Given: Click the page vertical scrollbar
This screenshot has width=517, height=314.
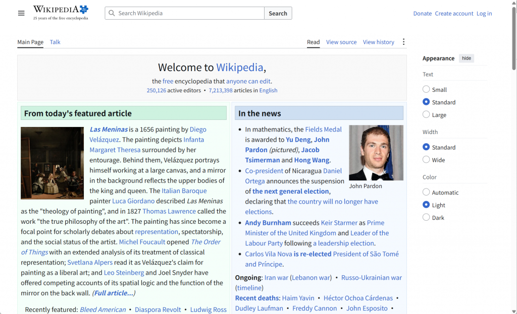Looking at the screenshot, I should point(514,38).
